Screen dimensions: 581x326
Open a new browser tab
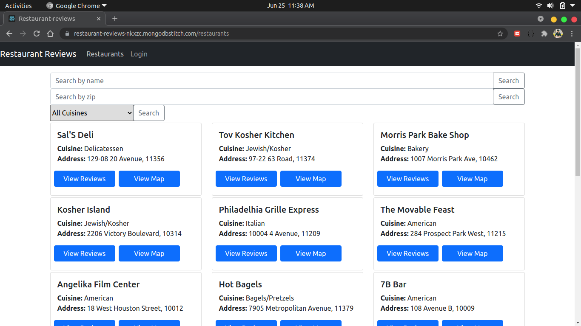(114, 19)
